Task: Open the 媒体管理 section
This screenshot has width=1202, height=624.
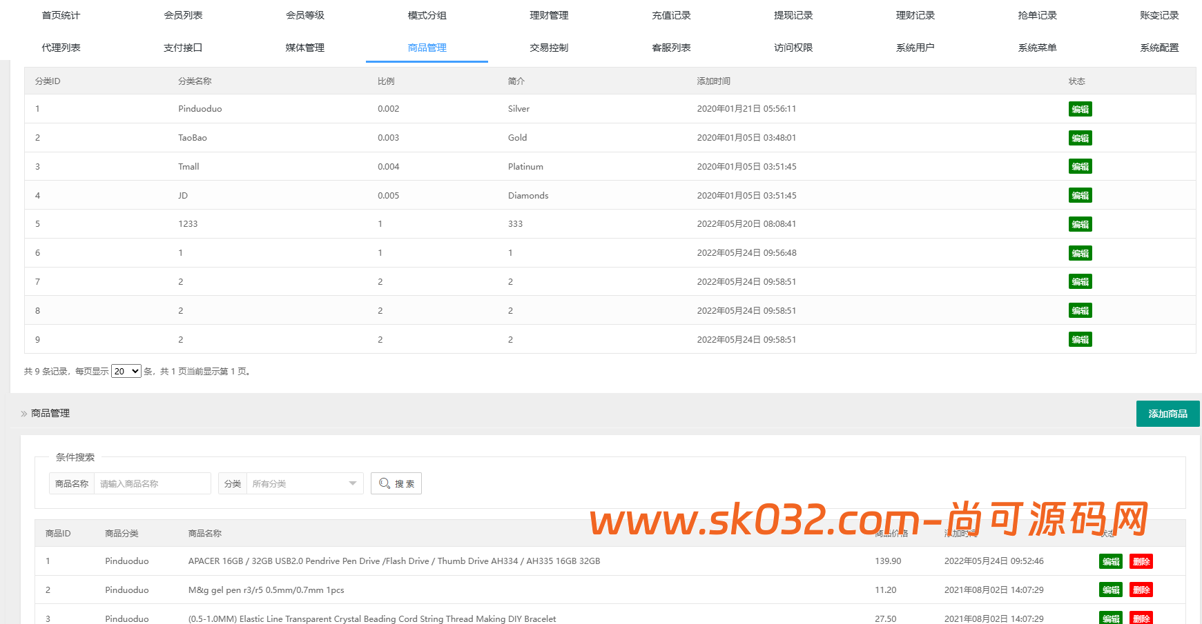Action: [304, 48]
